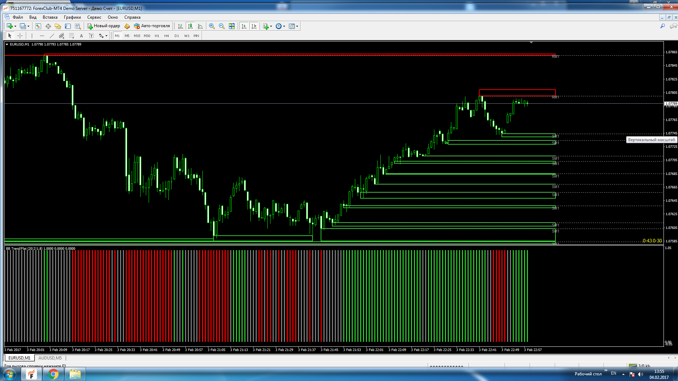Screen dimensions: 678x381
Task: Expand the New Chart dropdown arrow
Action: click(x=15, y=26)
